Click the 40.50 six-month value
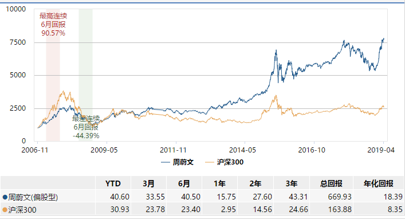The width and height of the screenshot is (405, 219). (x=191, y=197)
